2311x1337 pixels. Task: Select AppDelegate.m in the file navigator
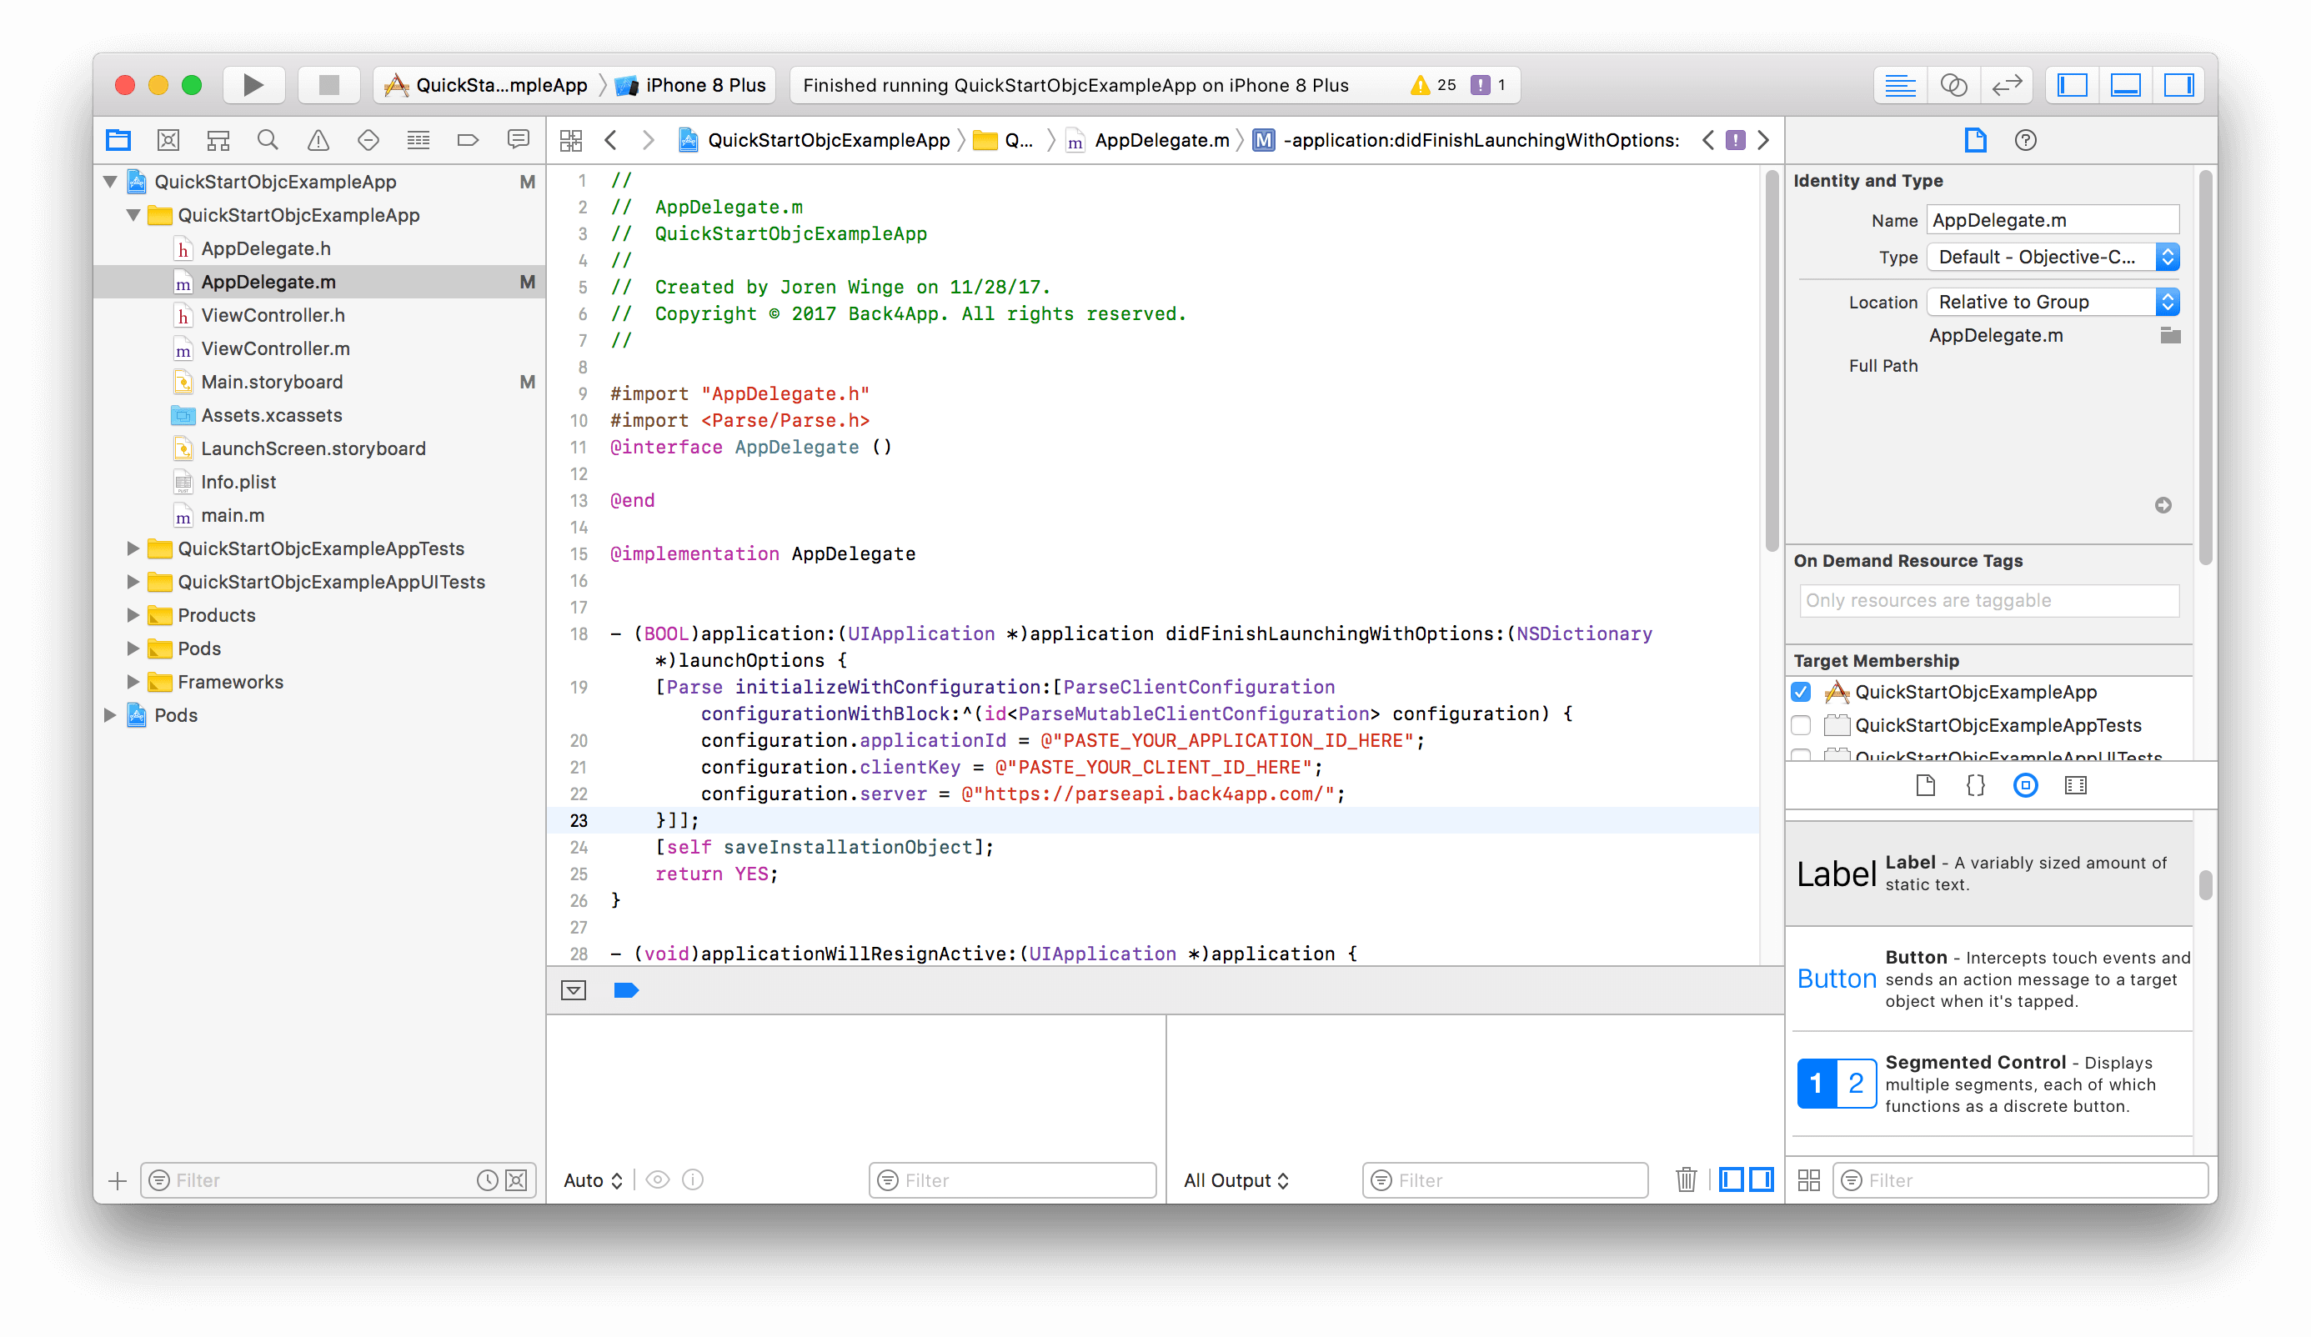click(x=266, y=282)
